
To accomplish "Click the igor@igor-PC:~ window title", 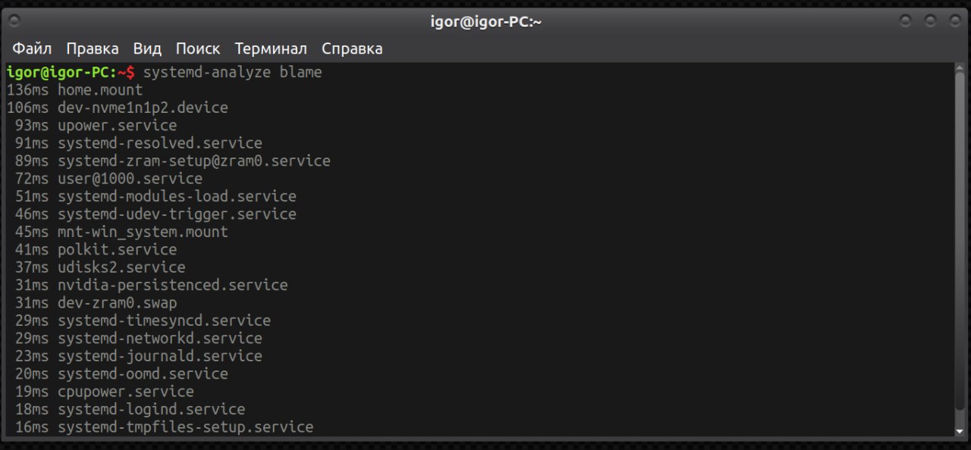I will point(485,22).
